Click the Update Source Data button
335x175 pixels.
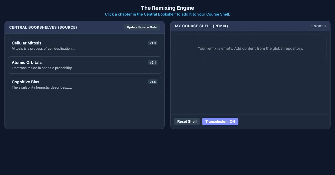coord(142,27)
